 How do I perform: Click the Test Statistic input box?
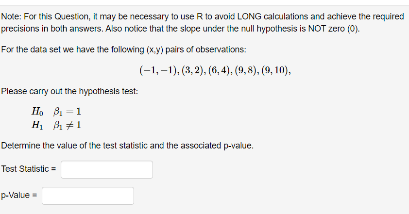click(107, 170)
